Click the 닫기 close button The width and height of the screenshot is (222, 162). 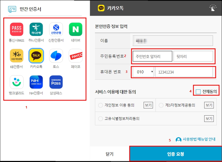[110, 154]
